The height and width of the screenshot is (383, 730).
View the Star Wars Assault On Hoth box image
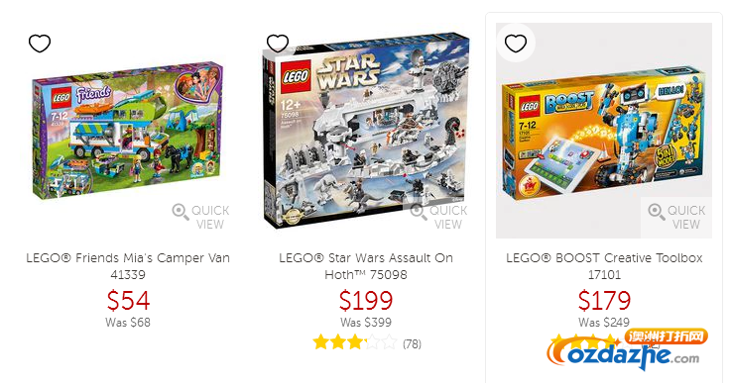point(366,131)
